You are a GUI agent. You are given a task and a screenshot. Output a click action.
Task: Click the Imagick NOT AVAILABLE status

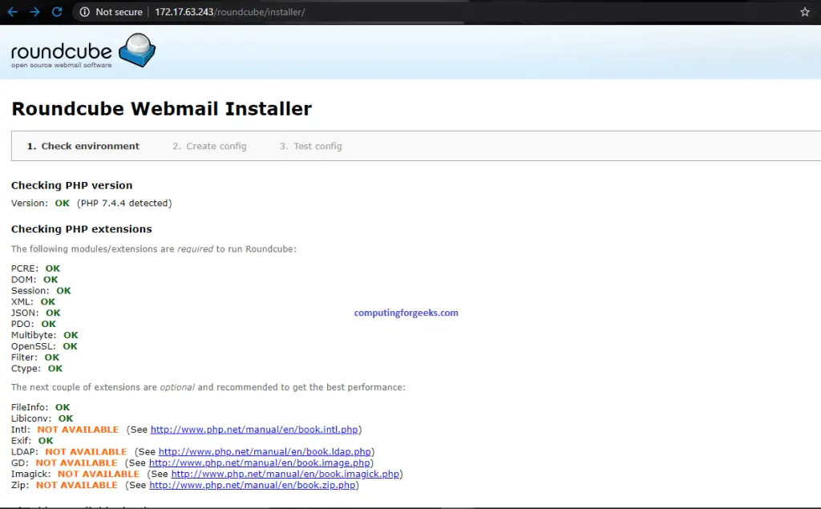(99, 474)
